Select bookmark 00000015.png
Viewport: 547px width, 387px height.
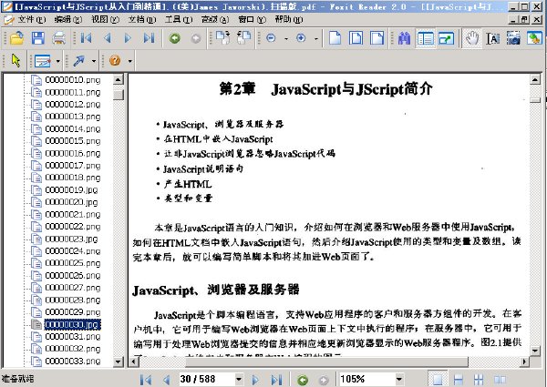click(73, 141)
